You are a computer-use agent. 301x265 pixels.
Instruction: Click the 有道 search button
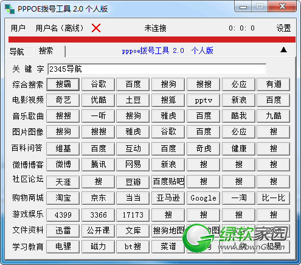(274, 84)
